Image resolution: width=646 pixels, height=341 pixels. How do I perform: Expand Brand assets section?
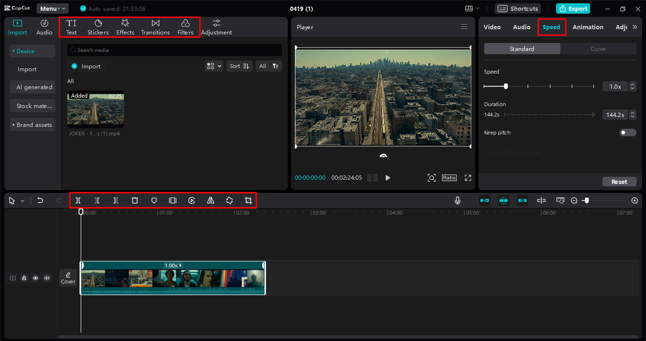pos(33,125)
